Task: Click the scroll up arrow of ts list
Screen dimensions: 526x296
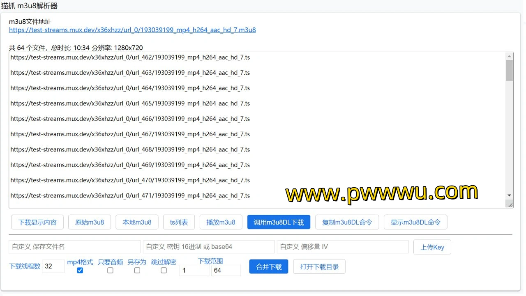Action: (x=510, y=56)
